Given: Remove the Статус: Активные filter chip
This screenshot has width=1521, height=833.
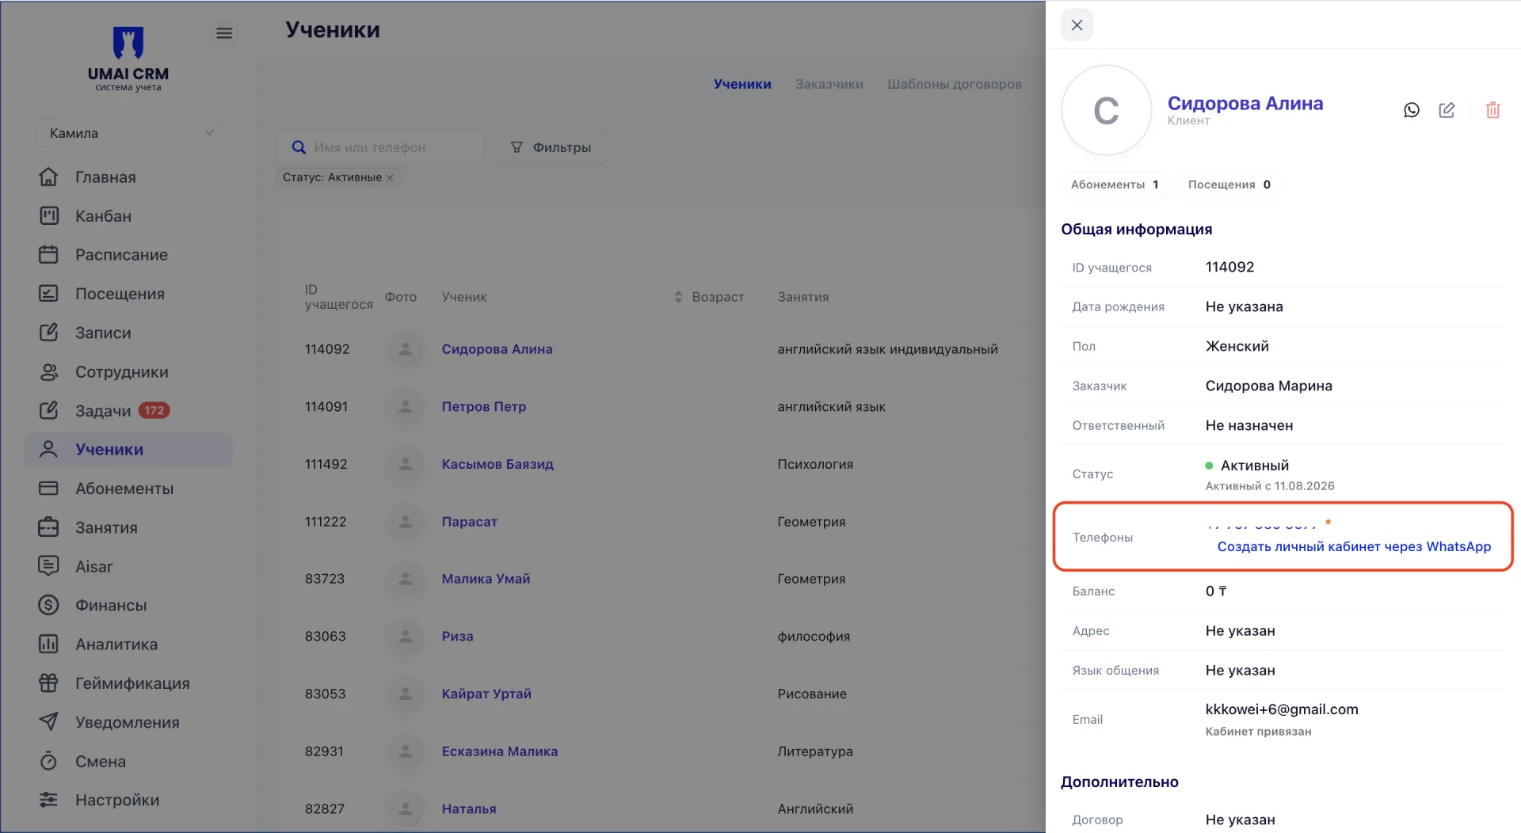Looking at the screenshot, I should pyautogui.click(x=390, y=177).
